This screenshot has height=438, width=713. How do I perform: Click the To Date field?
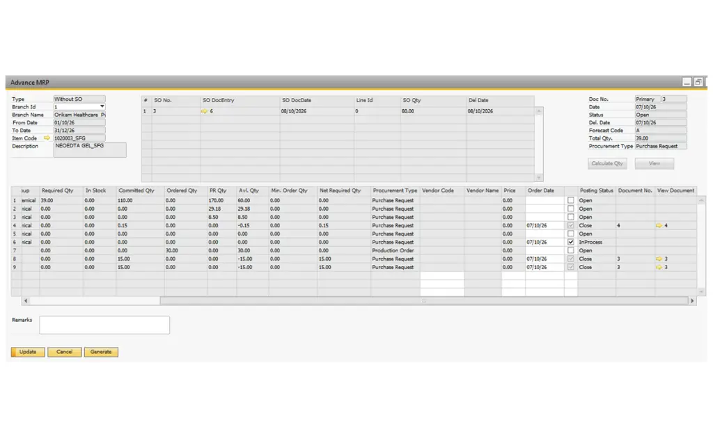79,130
